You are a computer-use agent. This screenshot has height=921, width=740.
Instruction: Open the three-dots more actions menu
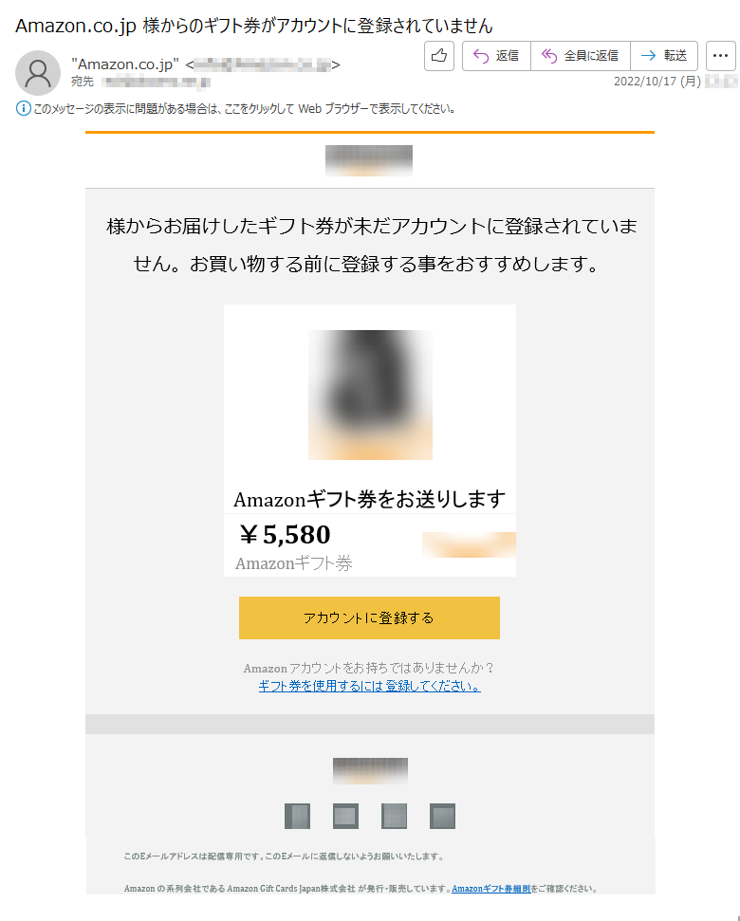[x=720, y=56]
